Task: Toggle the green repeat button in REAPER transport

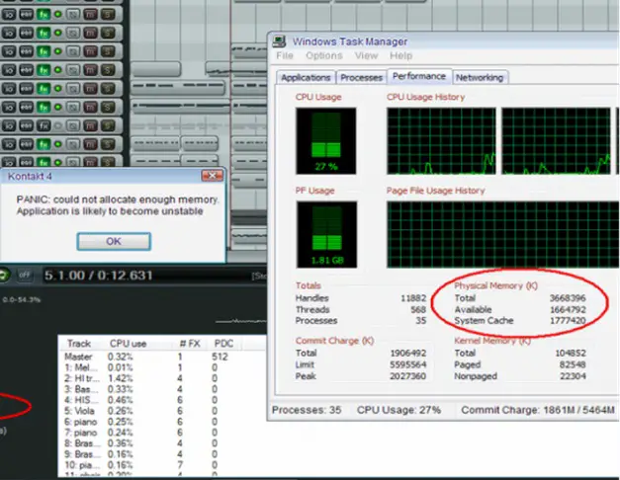Action: click(x=4, y=275)
